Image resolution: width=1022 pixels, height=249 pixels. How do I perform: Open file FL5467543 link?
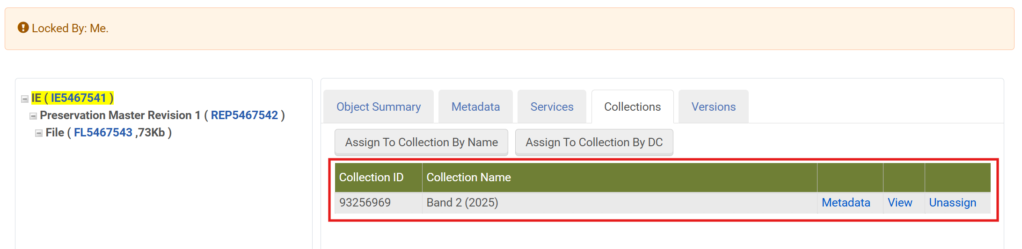pos(103,133)
